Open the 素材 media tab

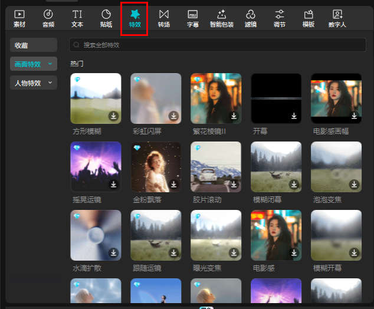tap(19, 19)
